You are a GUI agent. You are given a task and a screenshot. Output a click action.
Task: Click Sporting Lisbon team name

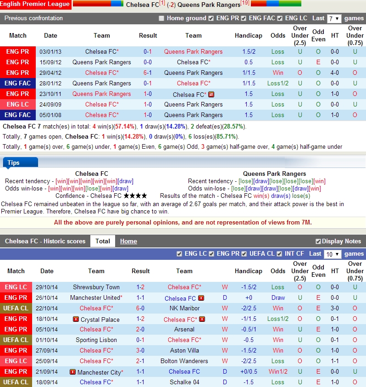coord(96,340)
